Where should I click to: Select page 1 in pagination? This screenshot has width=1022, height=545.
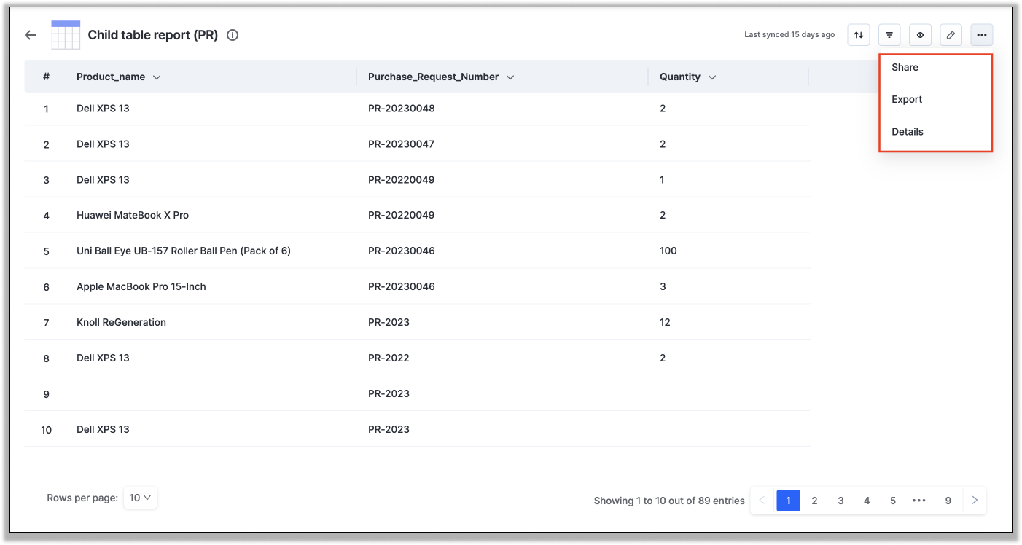click(788, 501)
